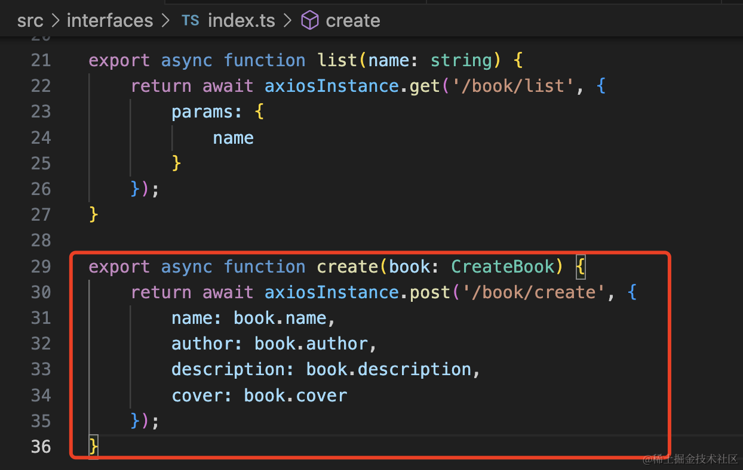Click the cube symbol icon before create
Image resolution: width=743 pixels, height=470 pixels.
[x=309, y=21]
